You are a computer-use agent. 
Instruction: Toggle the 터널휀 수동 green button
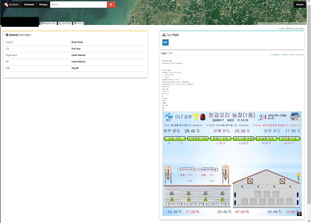click(x=266, y=138)
